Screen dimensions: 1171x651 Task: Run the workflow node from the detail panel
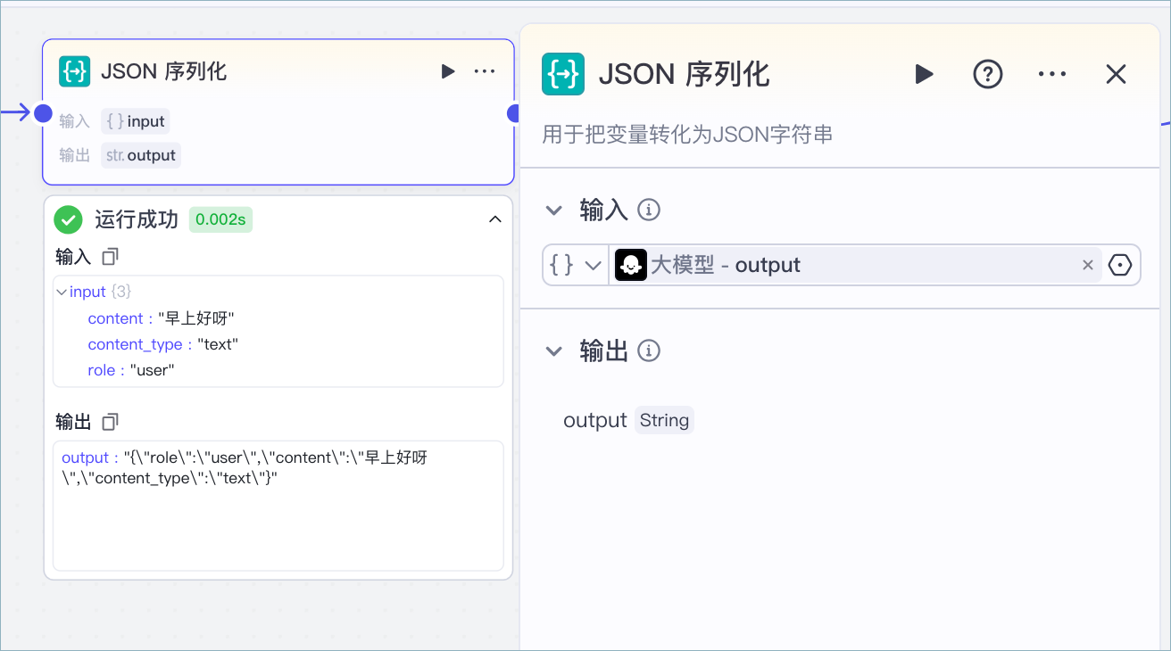coord(924,74)
